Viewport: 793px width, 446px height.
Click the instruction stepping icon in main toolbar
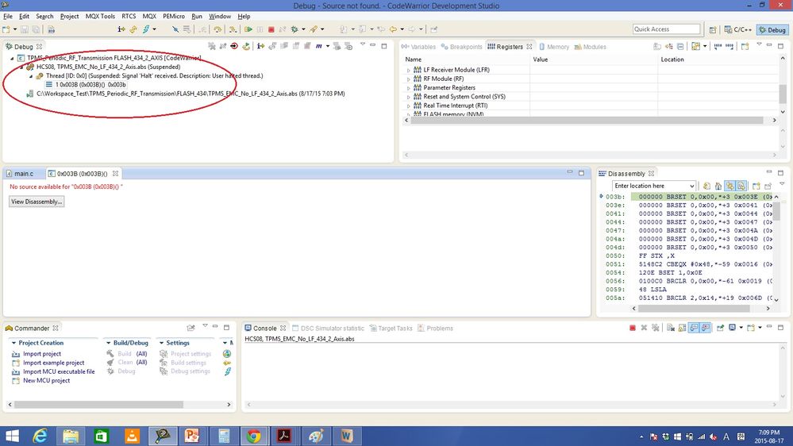click(121, 29)
